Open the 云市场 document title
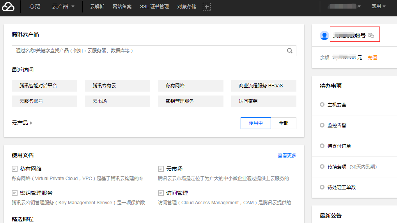Image resolution: width=397 pixels, height=223 pixels. 174,169
